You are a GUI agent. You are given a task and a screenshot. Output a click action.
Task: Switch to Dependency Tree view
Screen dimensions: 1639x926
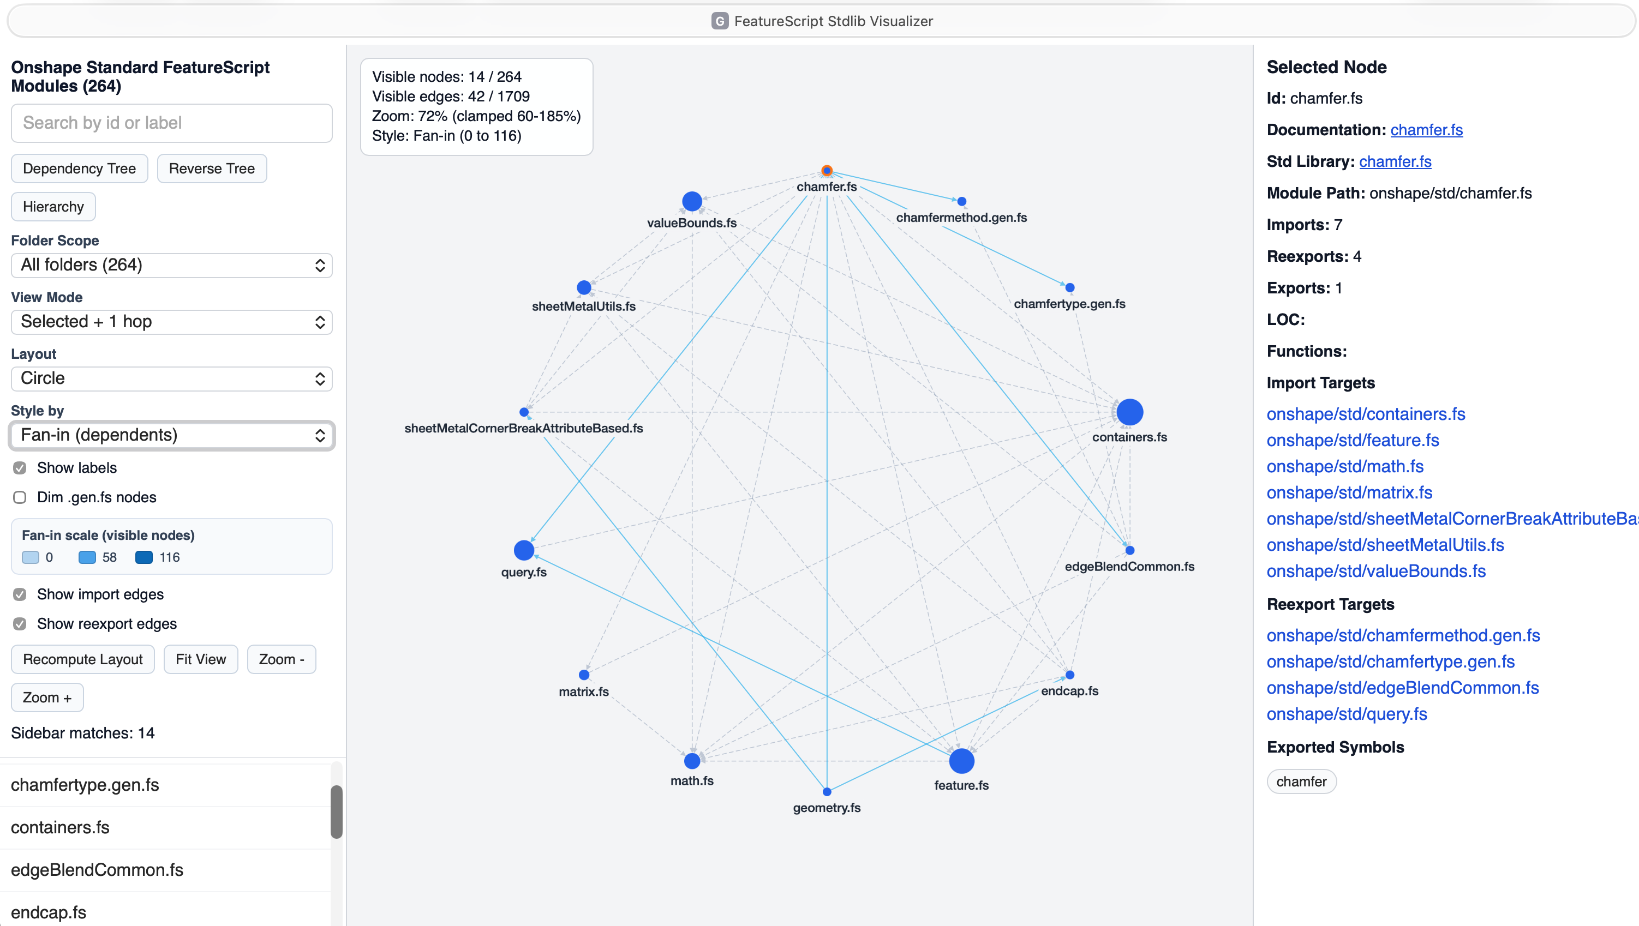(80, 169)
